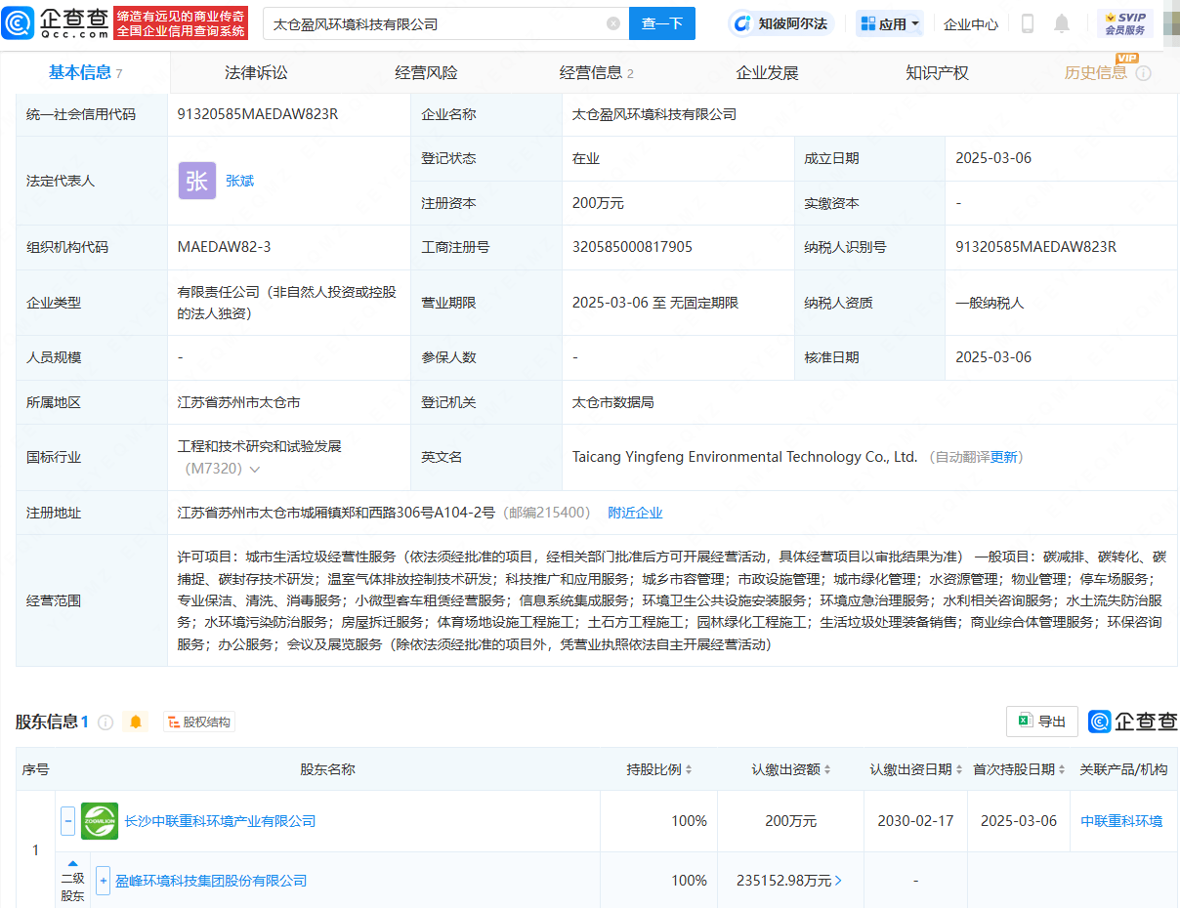Click the ZOOMLION shareholder logo
This screenshot has width=1180, height=908.
(x=100, y=821)
